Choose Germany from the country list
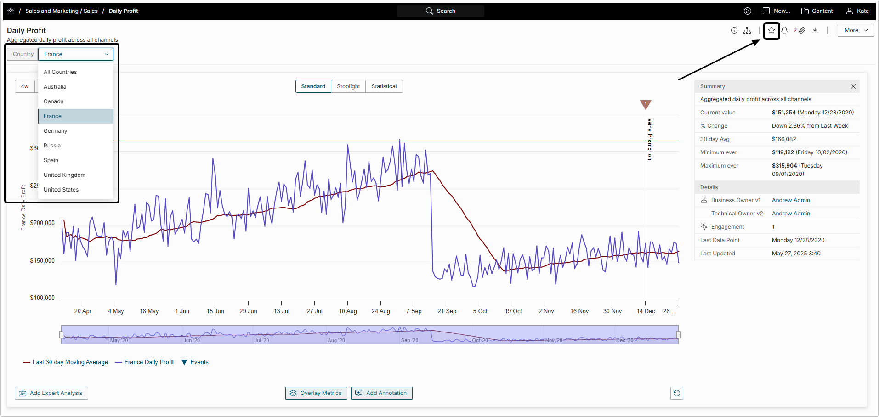The image size is (879, 417). pyautogui.click(x=56, y=131)
